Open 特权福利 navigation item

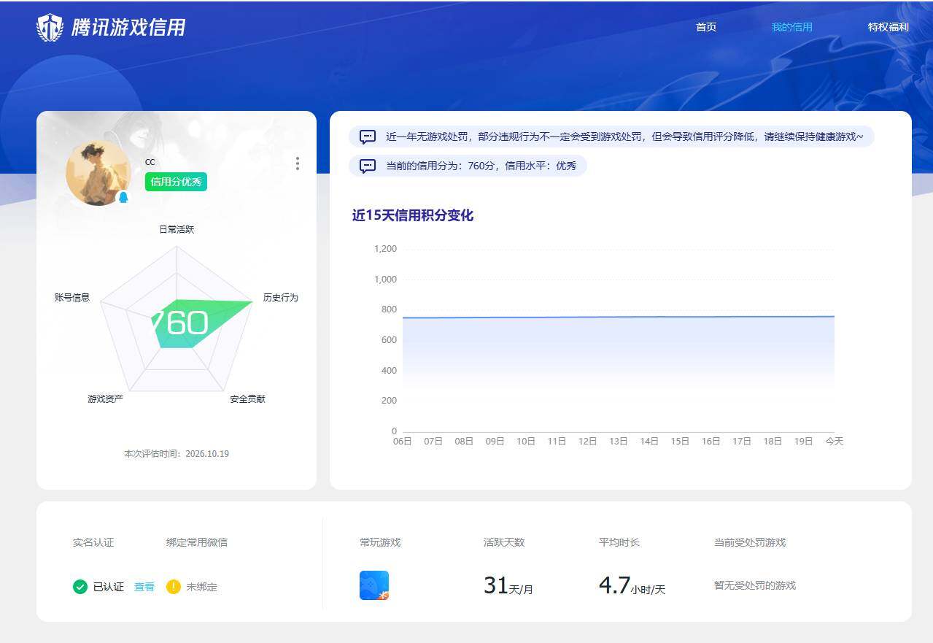coord(889,27)
